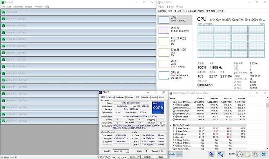This screenshot has width=269, height=159.
Task: Click HWiNFO blue X close sensors icon
Action: point(264,155)
